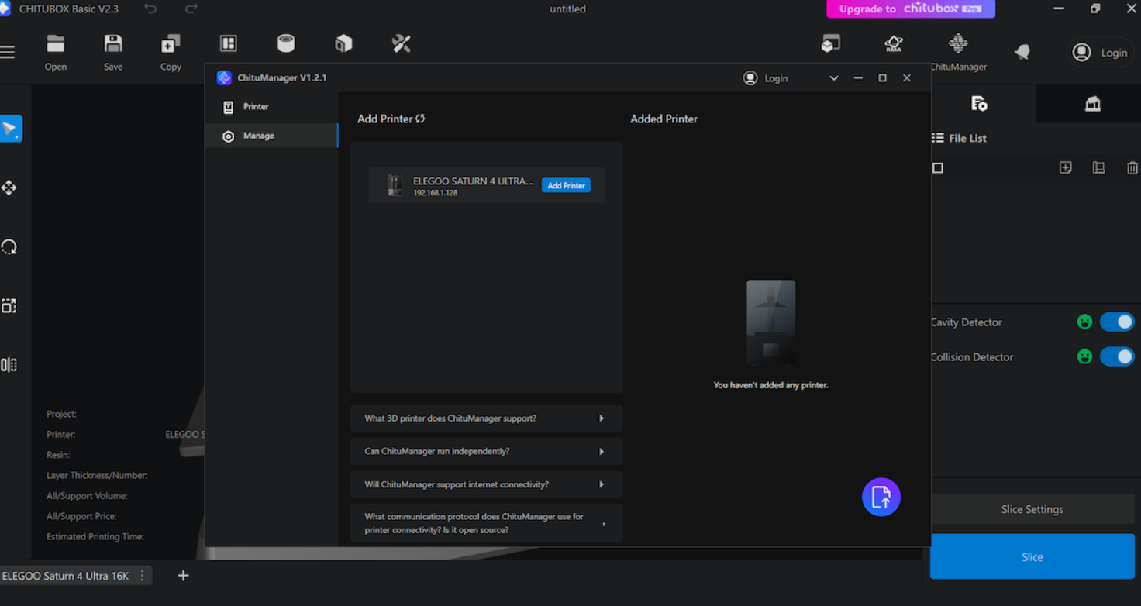The width and height of the screenshot is (1141, 606).
Task: Expand 'What 3D printer does ChituManager support?'
Action: click(x=487, y=418)
